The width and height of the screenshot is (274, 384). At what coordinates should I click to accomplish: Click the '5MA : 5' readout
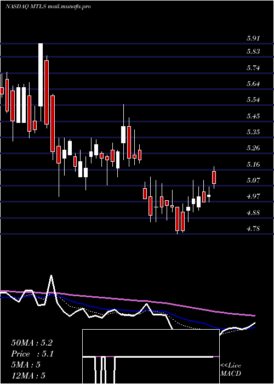[x=26, y=365]
